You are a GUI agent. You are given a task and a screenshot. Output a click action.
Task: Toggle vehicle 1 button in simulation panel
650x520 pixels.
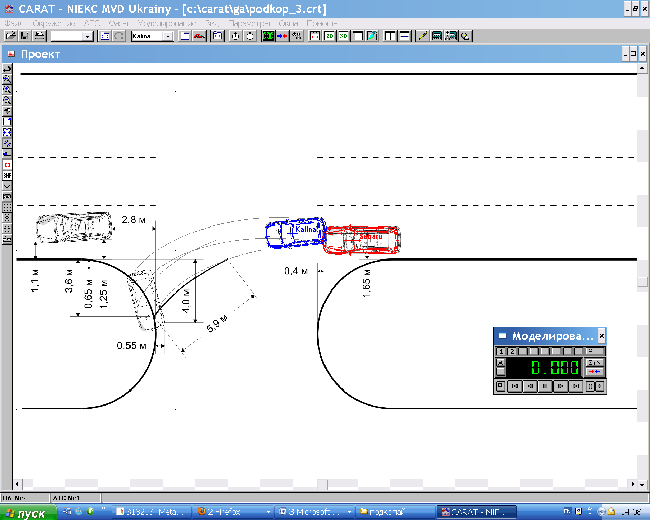click(501, 351)
